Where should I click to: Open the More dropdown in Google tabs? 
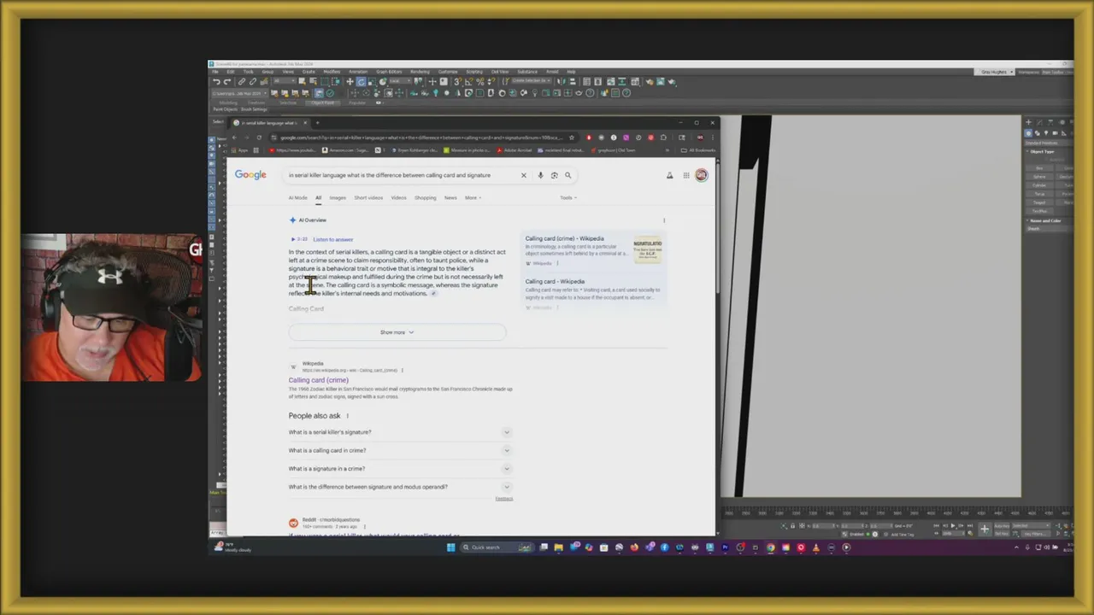pyautogui.click(x=473, y=197)
